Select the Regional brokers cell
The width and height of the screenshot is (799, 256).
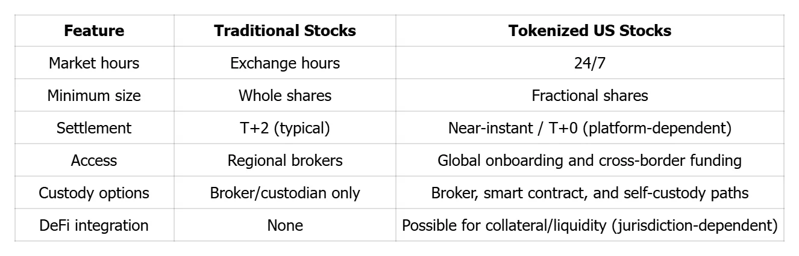point(284,160)
